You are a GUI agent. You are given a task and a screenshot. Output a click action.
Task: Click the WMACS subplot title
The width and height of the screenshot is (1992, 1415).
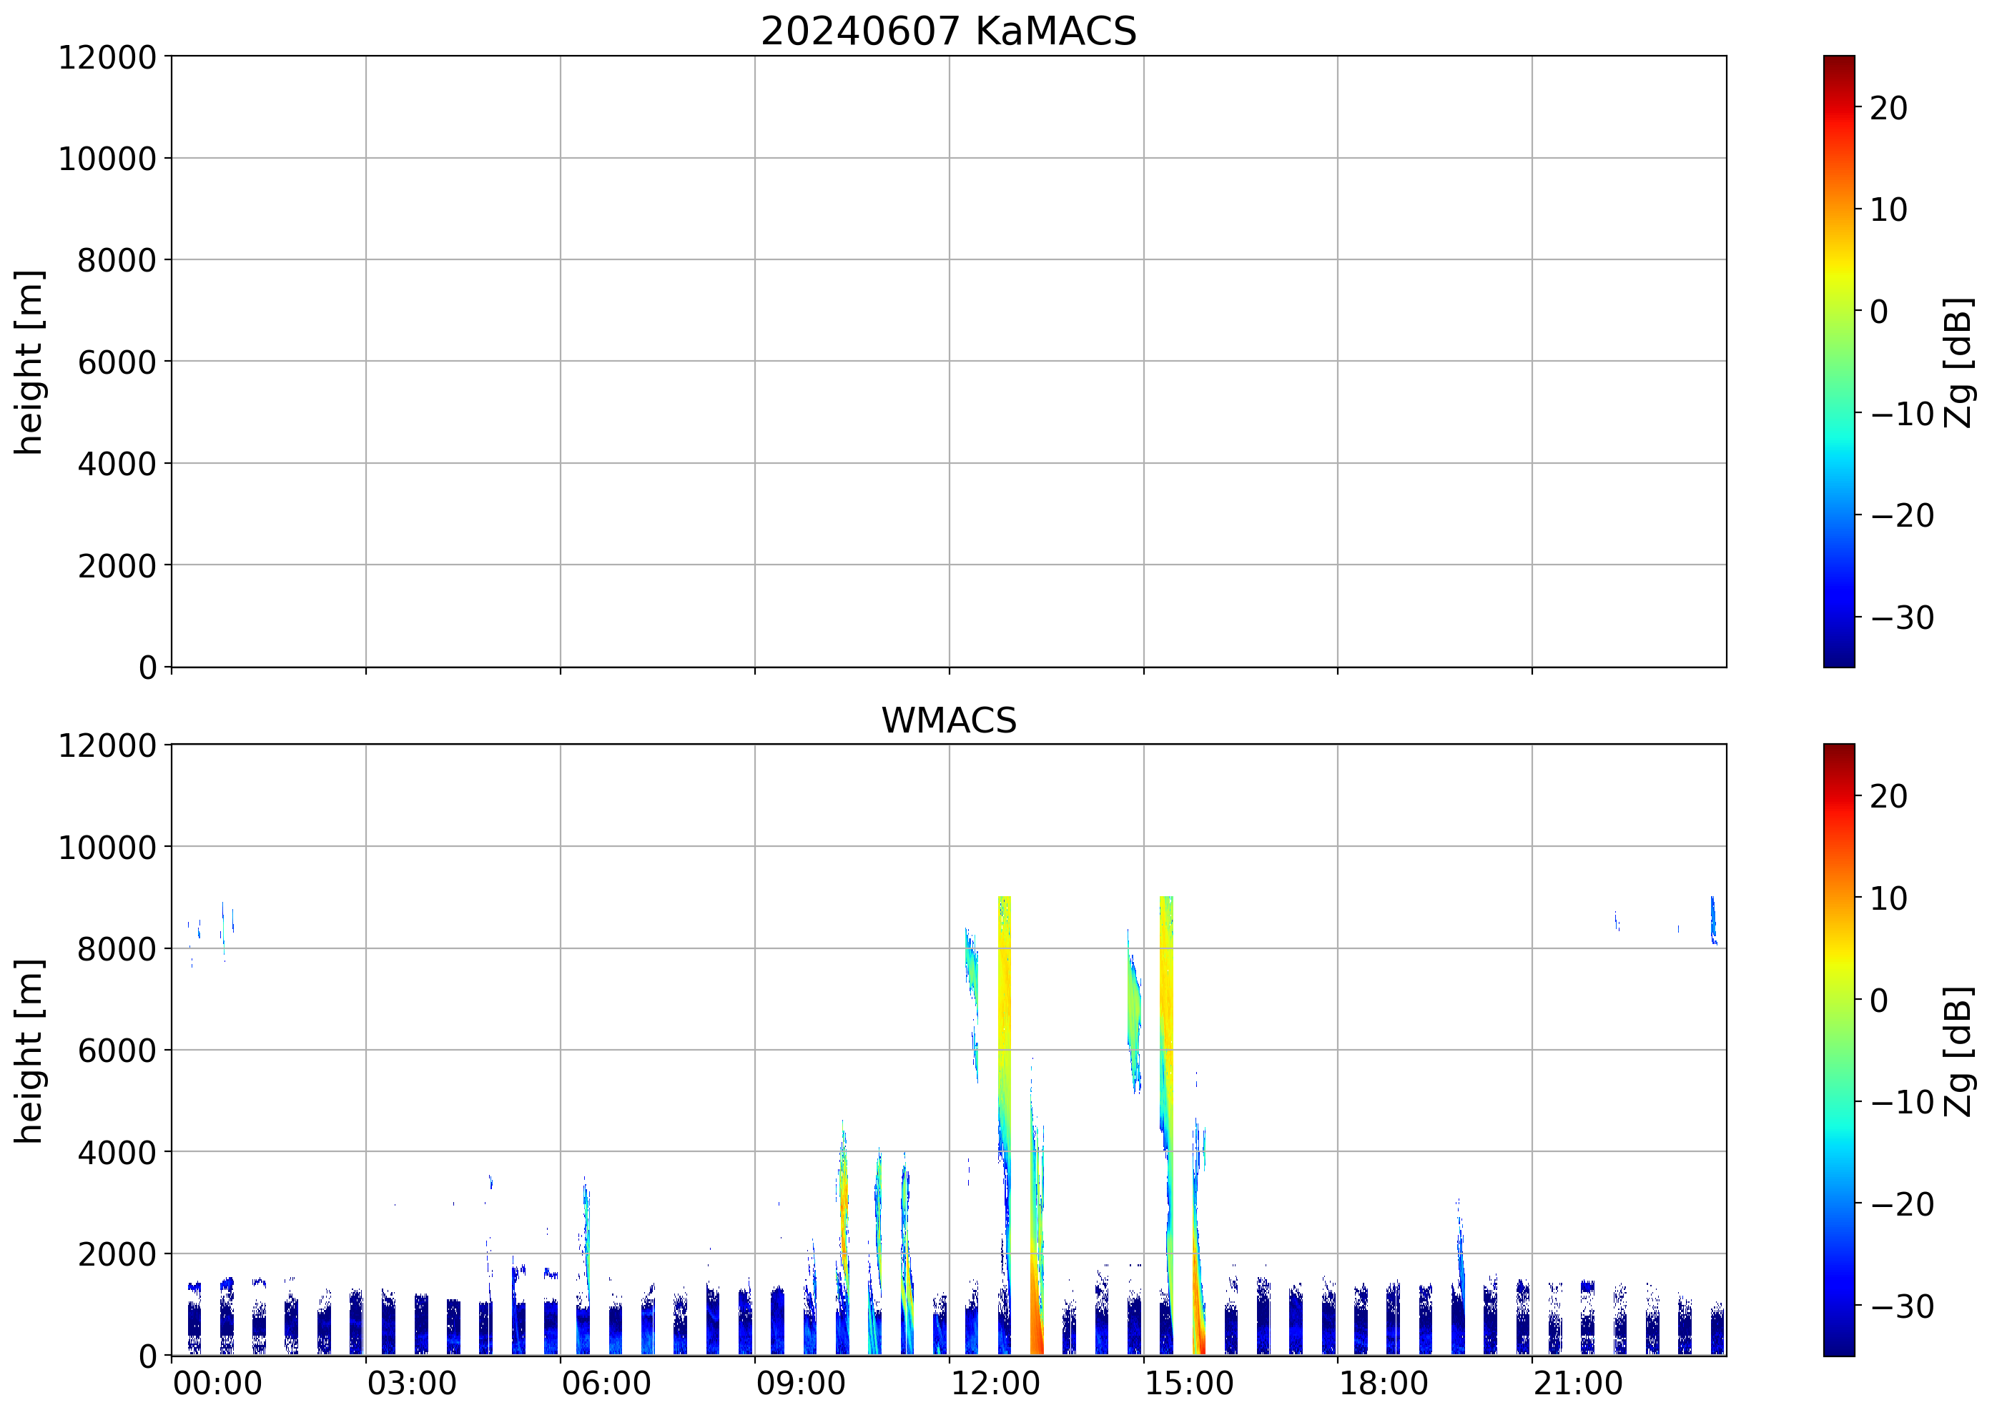[949, 720]
